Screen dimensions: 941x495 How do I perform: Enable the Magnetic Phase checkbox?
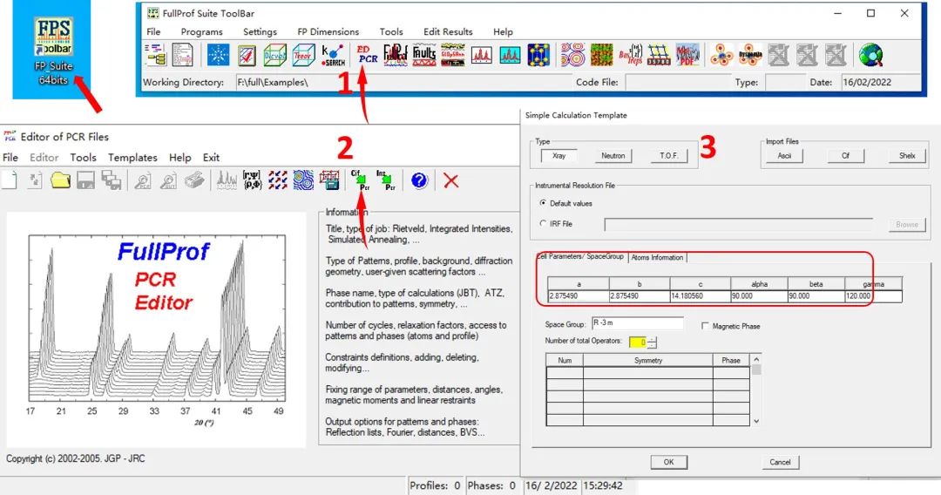[x=705, y=326]
